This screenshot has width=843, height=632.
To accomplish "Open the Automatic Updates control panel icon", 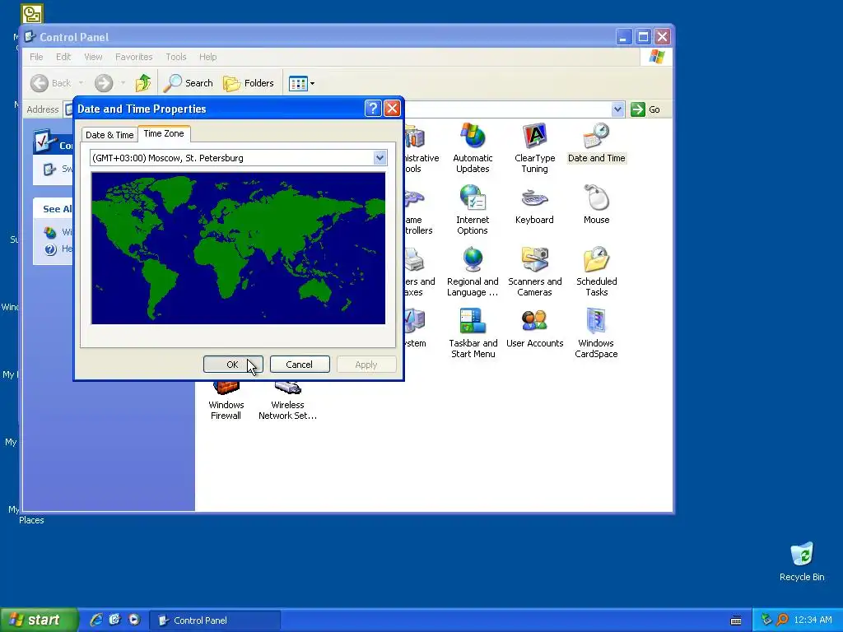I will point(473,148).
